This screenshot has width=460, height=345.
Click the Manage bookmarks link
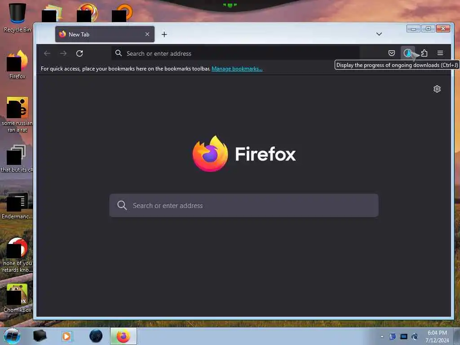(x=237, y=69)
